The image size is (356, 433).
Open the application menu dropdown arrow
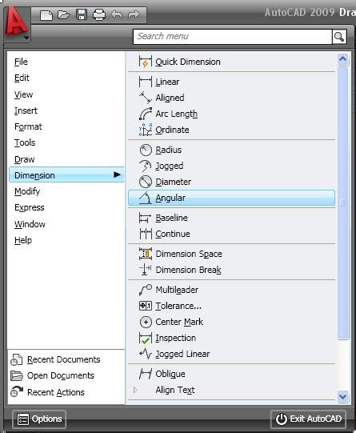click(26, 38)
